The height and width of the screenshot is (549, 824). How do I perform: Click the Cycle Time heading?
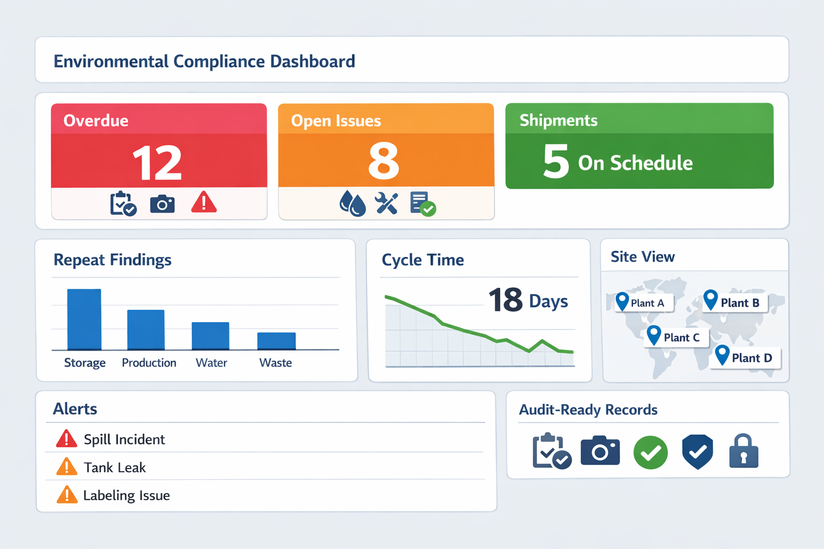(423, 260)
